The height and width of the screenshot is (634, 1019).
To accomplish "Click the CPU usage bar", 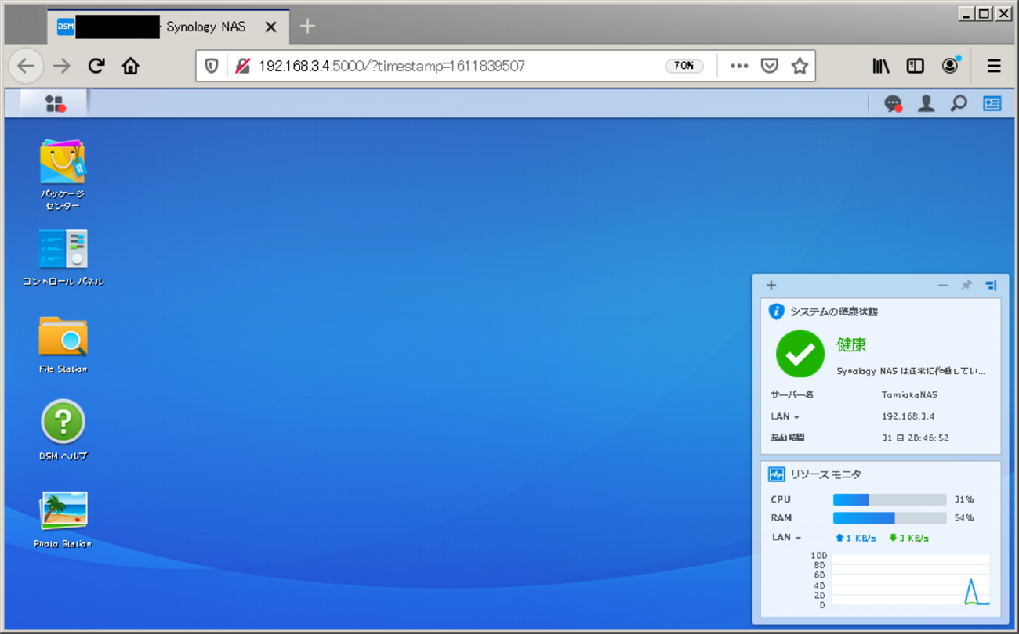I will pos(890,499).
